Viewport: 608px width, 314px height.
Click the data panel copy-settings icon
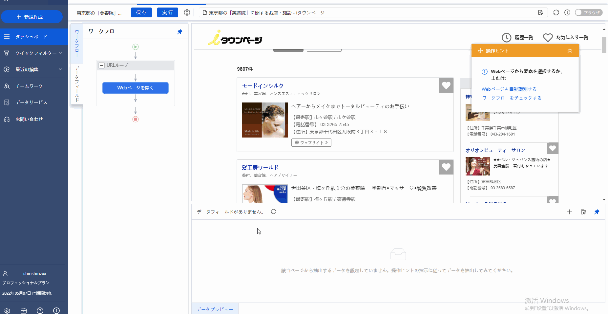[x=583, y=212]
